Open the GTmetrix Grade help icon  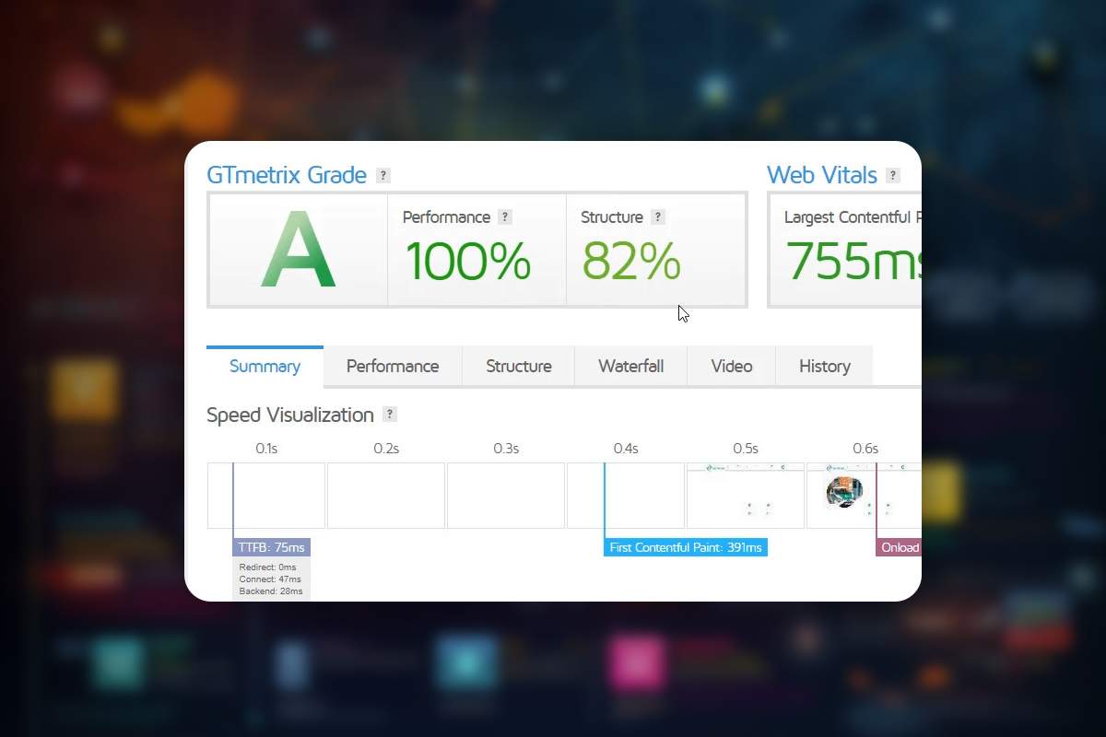tap(383, 175)
